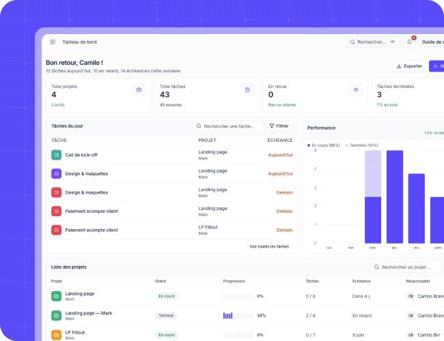Focus the Rechercher un projet field
This screenshot has width=444, height=341.
pyautogui.click(x=405, y=267)
